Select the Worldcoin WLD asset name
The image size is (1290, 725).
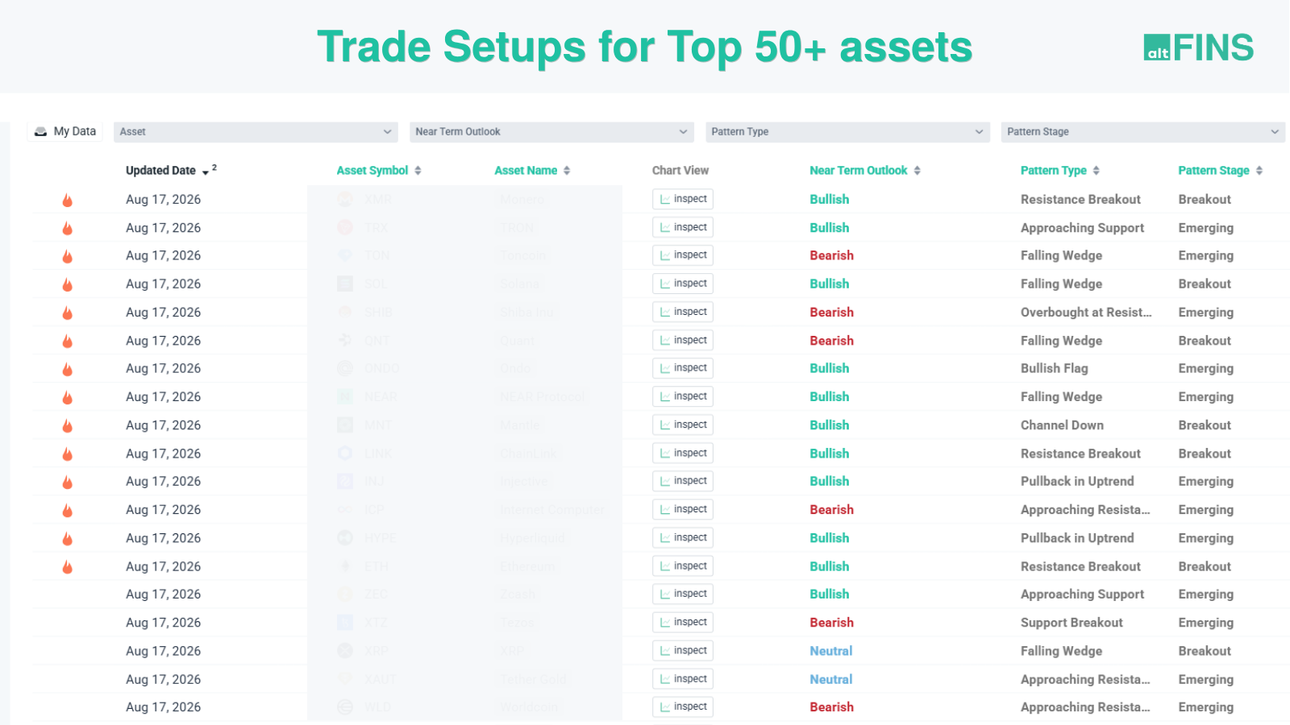coord(529,707)
